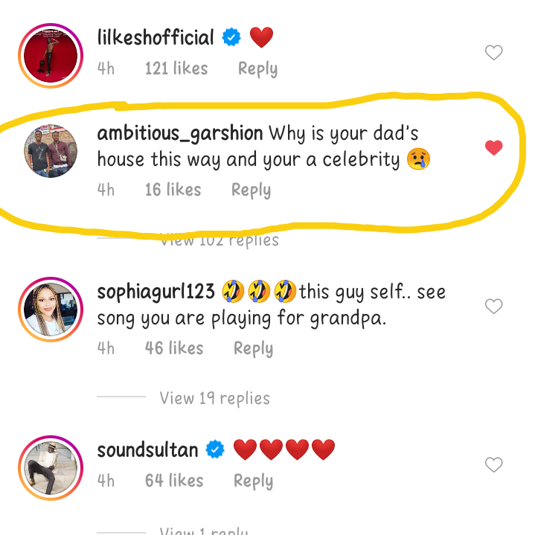This screenshot has height=535, width=535.
Task: Like sophiagurl123's comment heart
Action: click(x=493, y=307)
